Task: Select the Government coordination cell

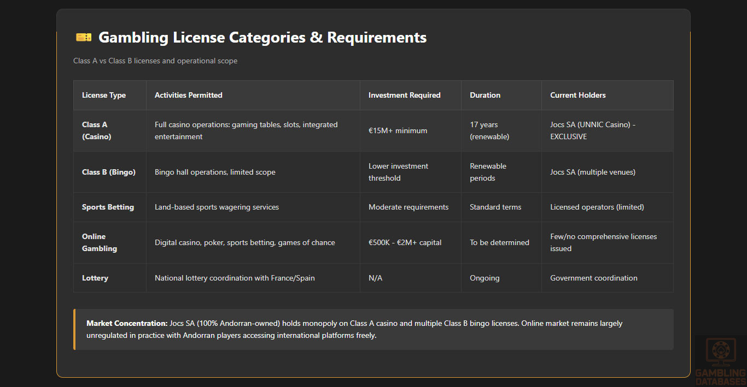Action: pyautogui.click(x=593, y=278)
